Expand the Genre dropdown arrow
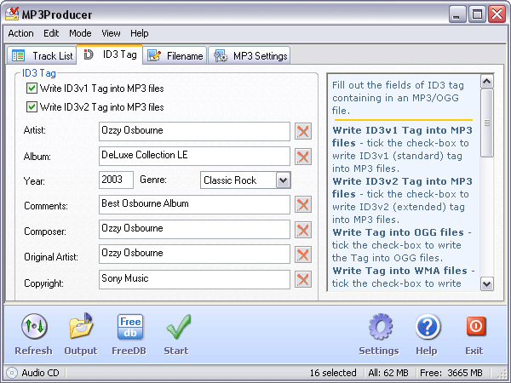 (284, 180)
